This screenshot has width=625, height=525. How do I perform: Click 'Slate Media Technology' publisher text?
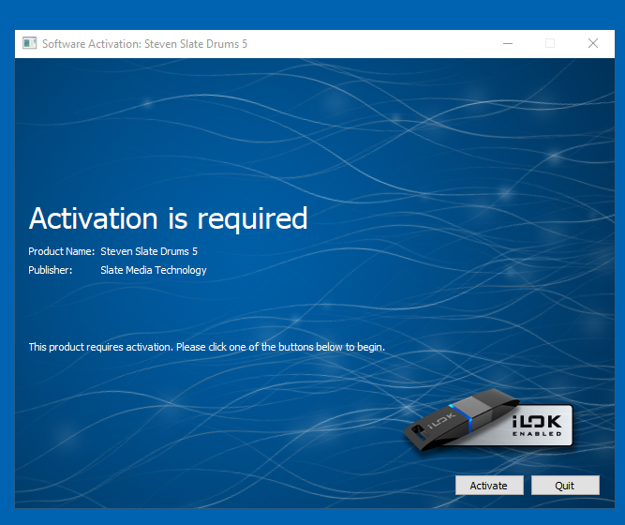(x=154, y=271)
